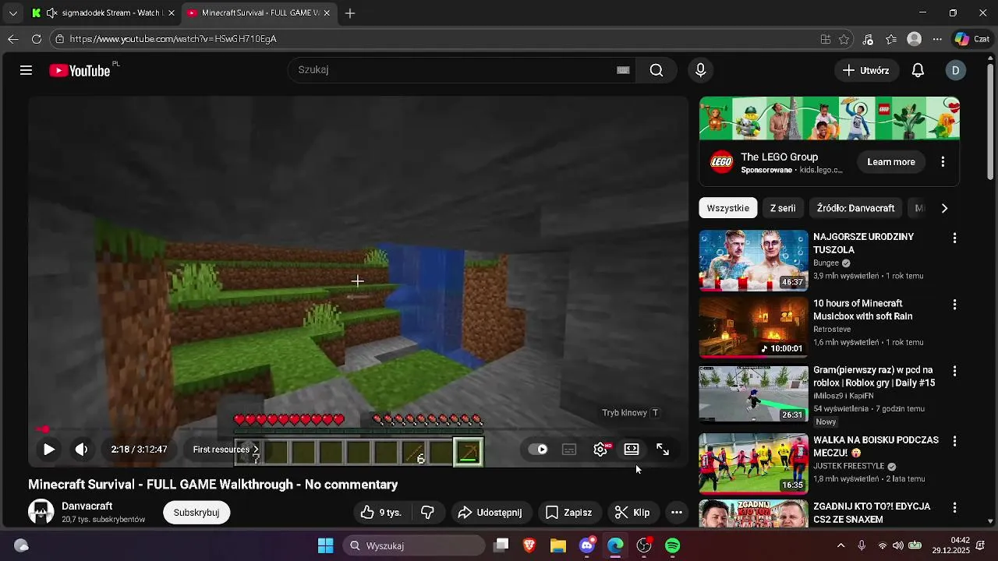Open LEGO ad options menu
Screen dimensions: 998x561
click(943, 162)
